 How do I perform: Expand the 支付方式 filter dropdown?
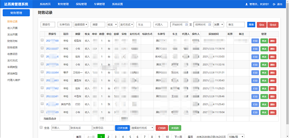pos(127,25)
